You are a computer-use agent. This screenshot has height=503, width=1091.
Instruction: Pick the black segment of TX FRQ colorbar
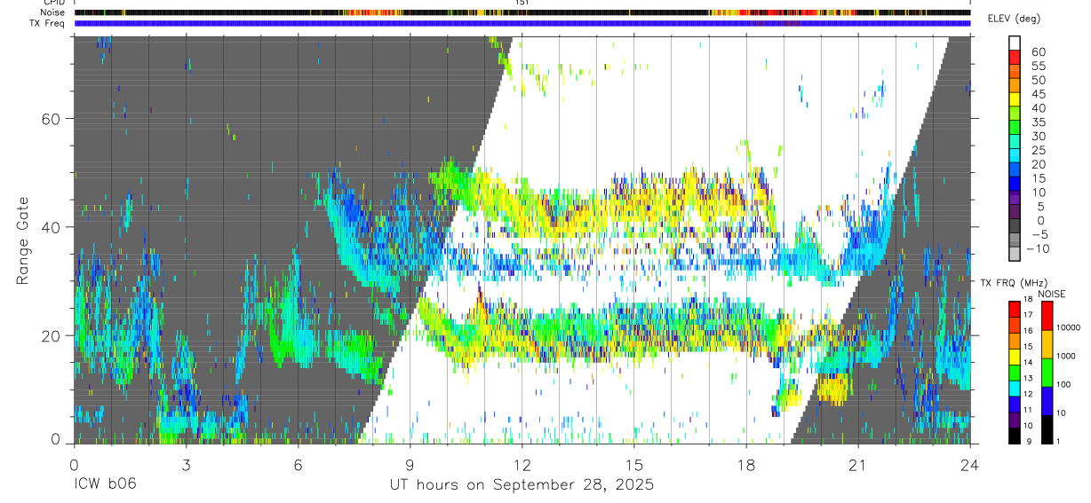(x=1015, y=436)
